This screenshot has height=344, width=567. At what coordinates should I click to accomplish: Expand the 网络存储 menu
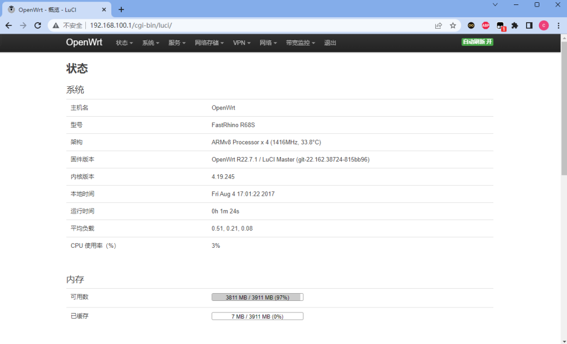click(209, 43)
